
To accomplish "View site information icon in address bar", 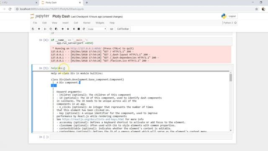I will pyautogui.click(x=17, y=9).
